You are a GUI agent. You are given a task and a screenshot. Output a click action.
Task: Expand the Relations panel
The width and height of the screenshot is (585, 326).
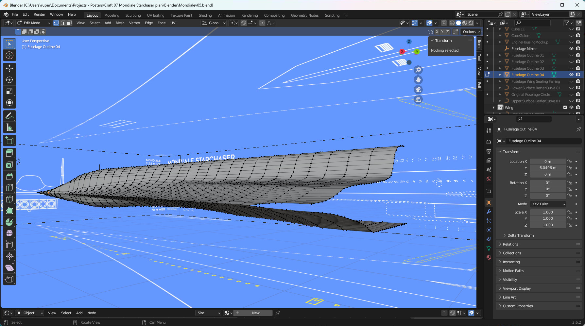click(510, 244)
